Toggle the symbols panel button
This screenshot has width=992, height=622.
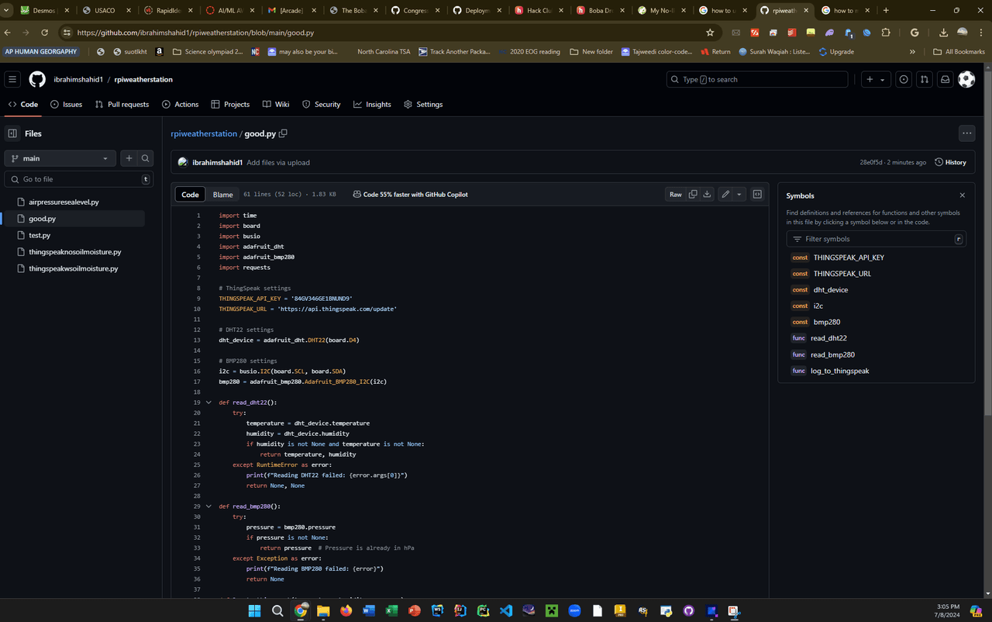pyautogui.click(x=757, y=194)
